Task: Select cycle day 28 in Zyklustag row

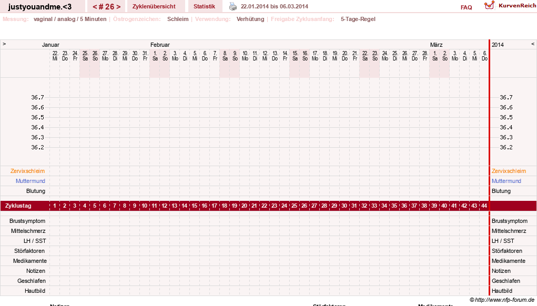Action: (325, 206)
